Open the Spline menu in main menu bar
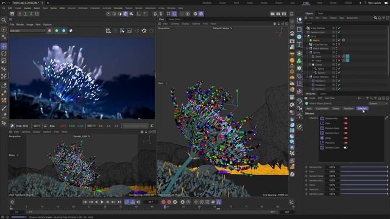This screenshot has width=390, height=219. (54, 8)
